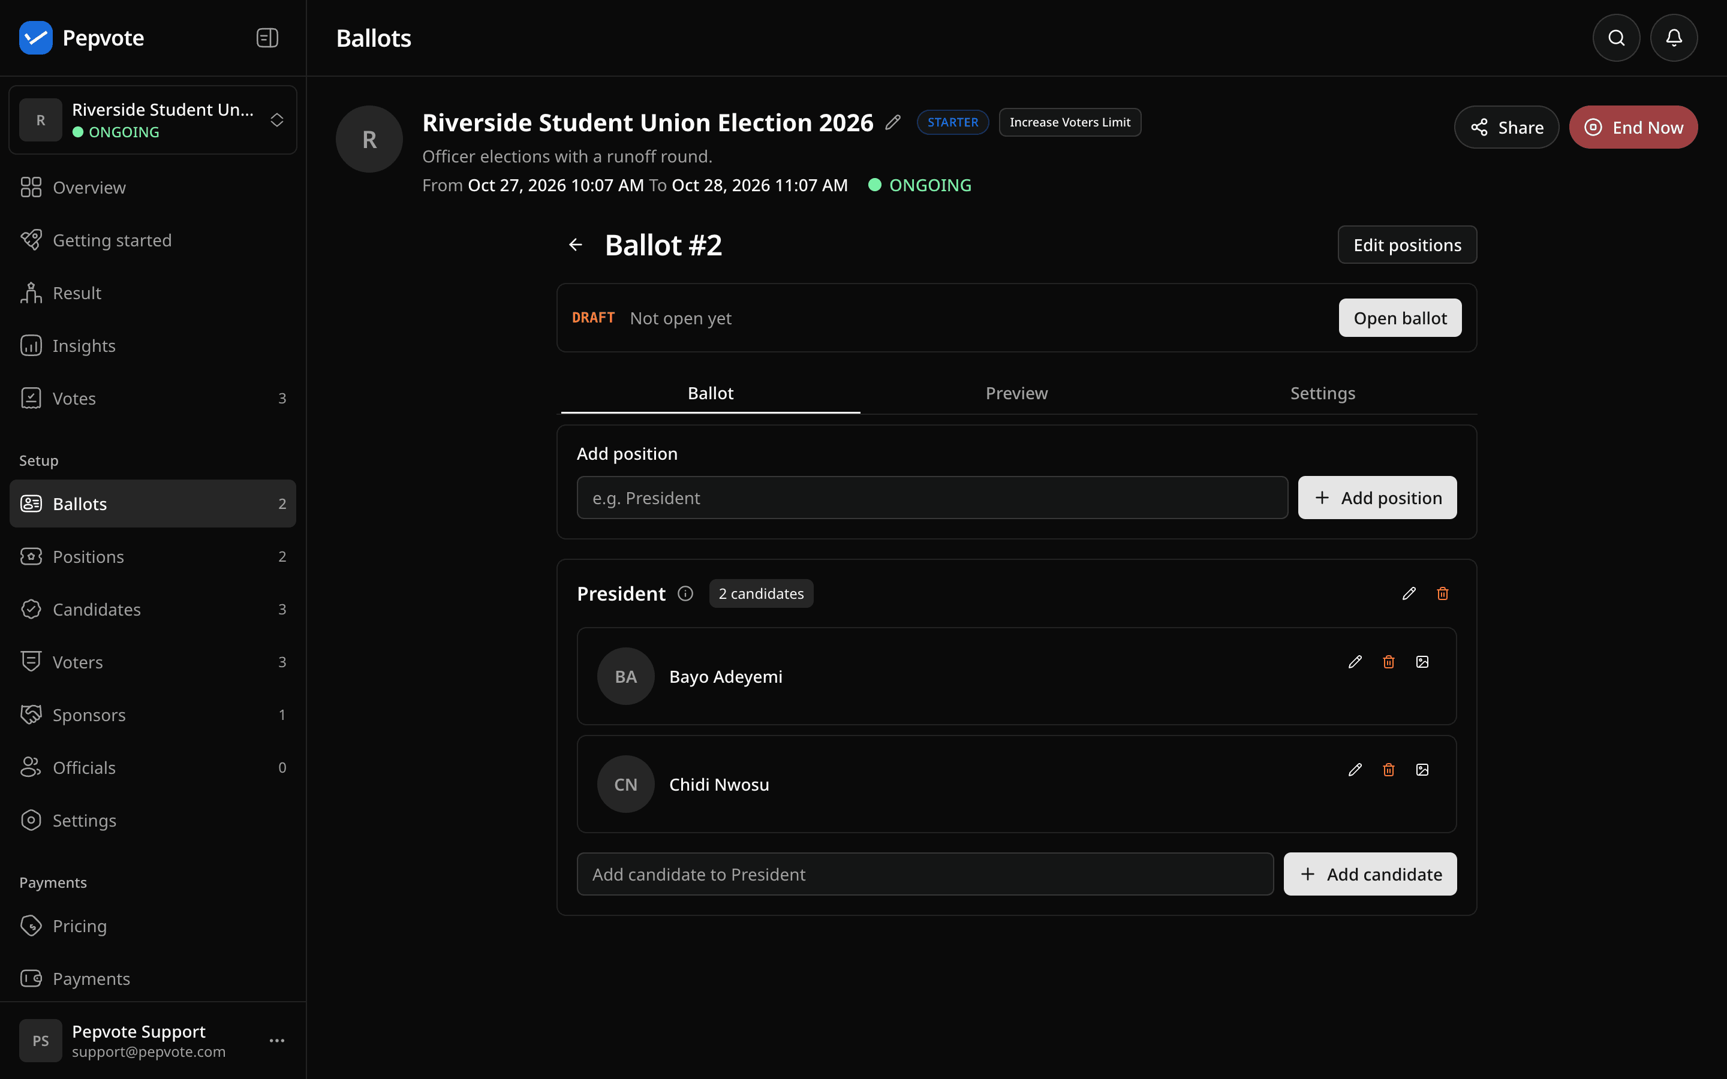The height and width of the screenshot is (1079, 1727).
Task: Click the Pepvote logo icon
Action: pyautogui.click(x=36, y=38)
